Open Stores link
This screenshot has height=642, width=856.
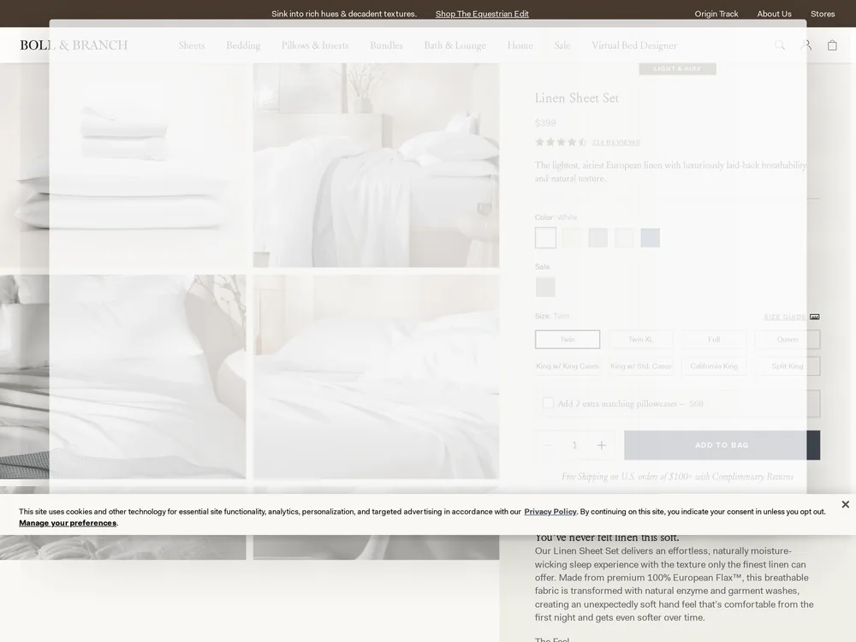coord(823,14)
